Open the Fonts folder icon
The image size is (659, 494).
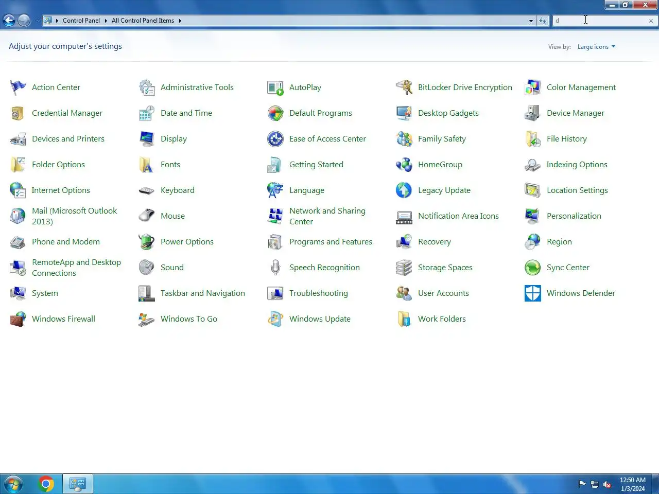pyautogui.click(x=147, y=165)
